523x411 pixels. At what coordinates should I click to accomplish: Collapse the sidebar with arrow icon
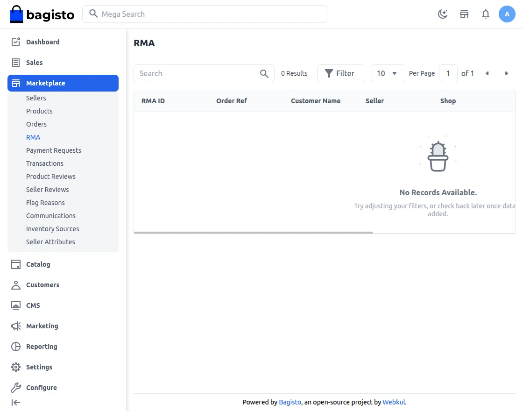tap(16, 403)
